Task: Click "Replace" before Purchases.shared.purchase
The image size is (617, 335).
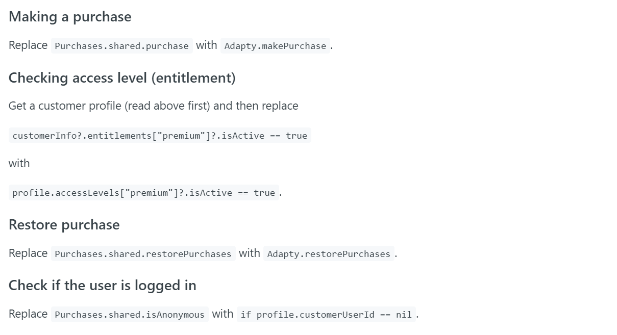Action: pos(28,45)
